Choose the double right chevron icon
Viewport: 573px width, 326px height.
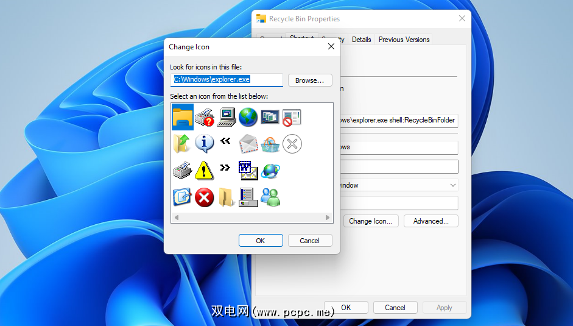[225, 168]
